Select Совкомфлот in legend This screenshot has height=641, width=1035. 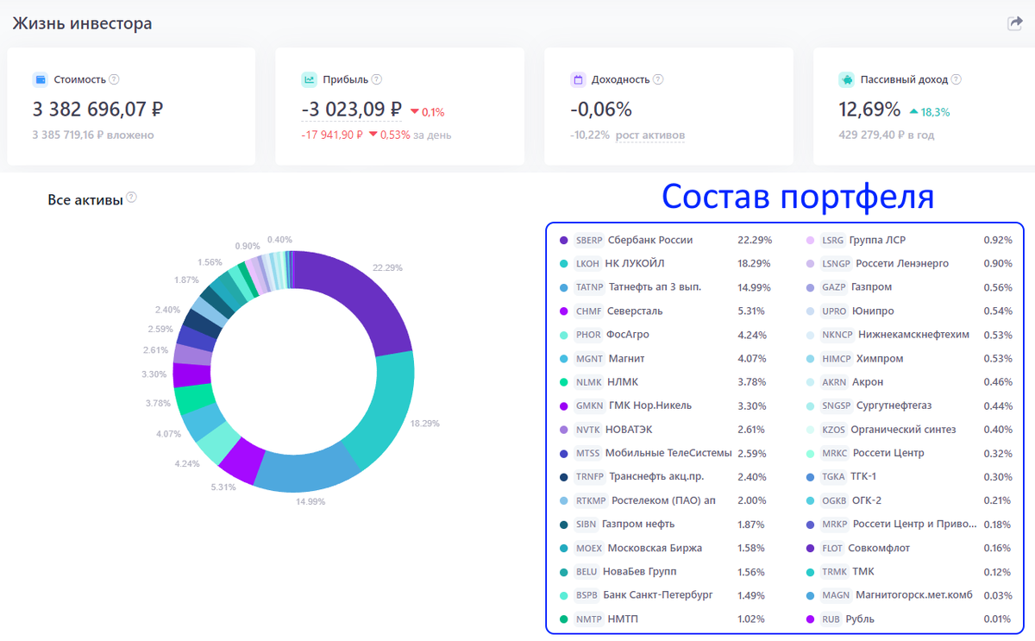point(879,549)
